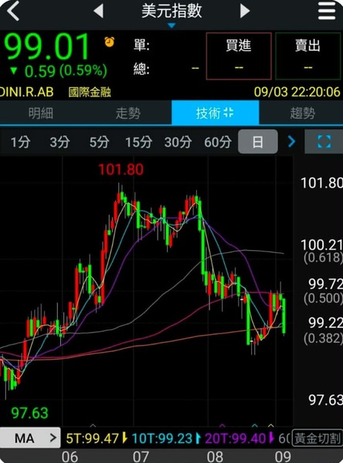343x463 pixels.
Task: Show more timeframes with blue chevron
Action: tap(291, 141)
